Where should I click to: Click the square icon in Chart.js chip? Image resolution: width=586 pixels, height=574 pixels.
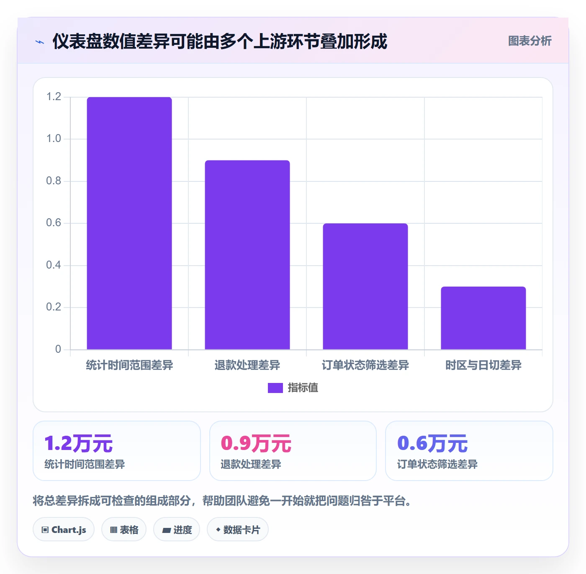click(45, 530)
